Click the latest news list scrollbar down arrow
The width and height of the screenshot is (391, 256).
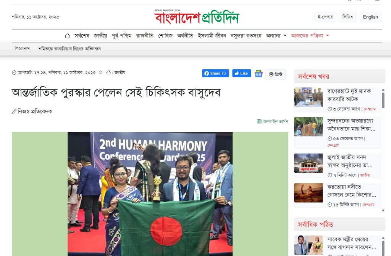(x=383, y=210)
